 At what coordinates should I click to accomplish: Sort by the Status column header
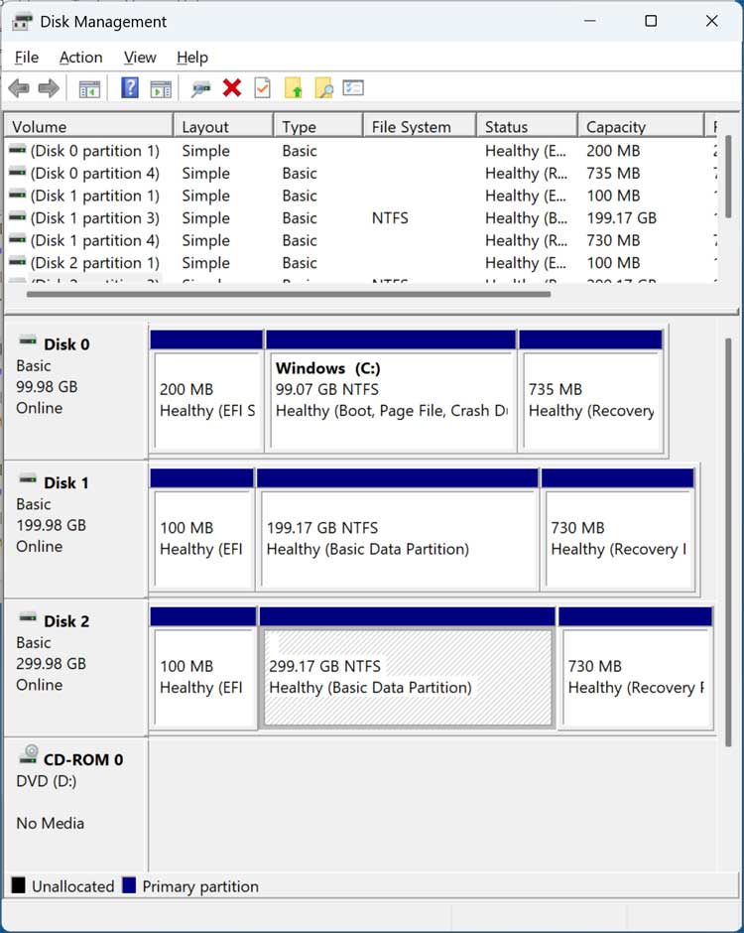pyautogui.click(x=527, y=127)
